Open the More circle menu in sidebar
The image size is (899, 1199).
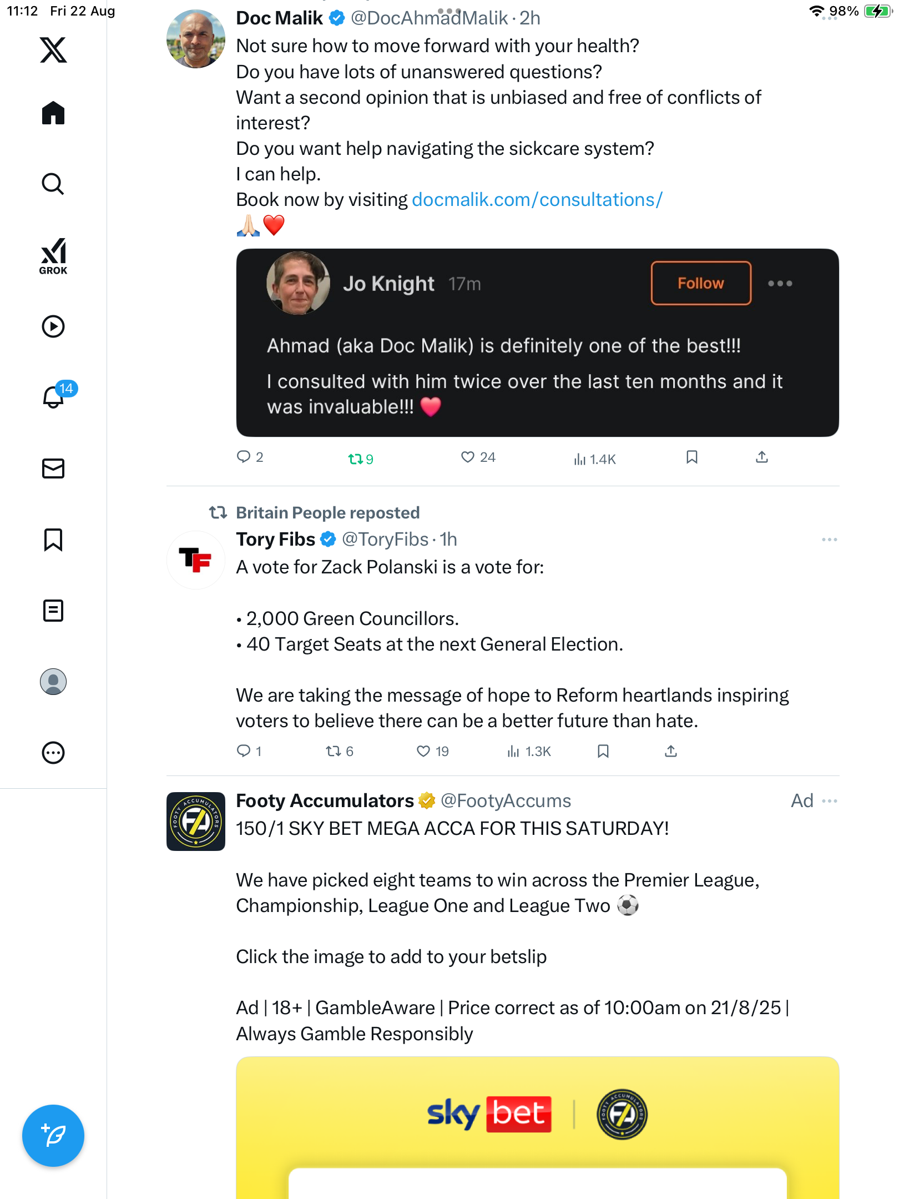pos(53,753)
